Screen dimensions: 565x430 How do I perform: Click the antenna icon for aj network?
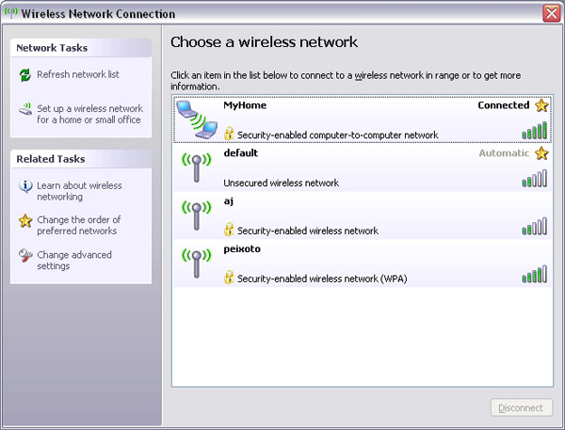click(196, 215)
